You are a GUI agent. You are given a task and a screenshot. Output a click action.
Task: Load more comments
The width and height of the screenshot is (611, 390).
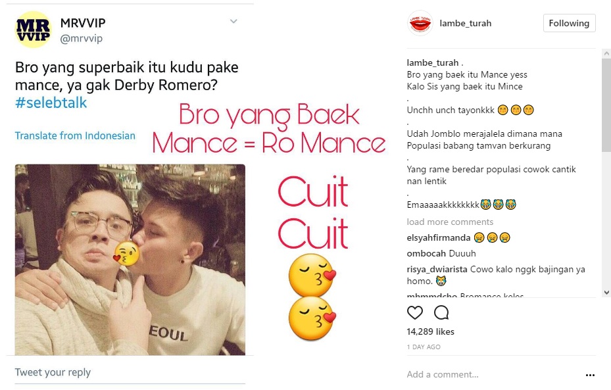point(450,222)
